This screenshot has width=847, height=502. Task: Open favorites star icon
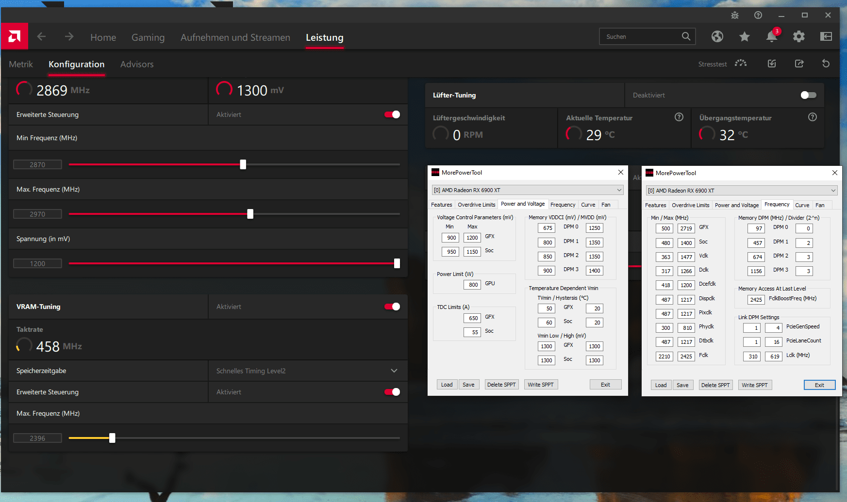(x=745, y=36)
